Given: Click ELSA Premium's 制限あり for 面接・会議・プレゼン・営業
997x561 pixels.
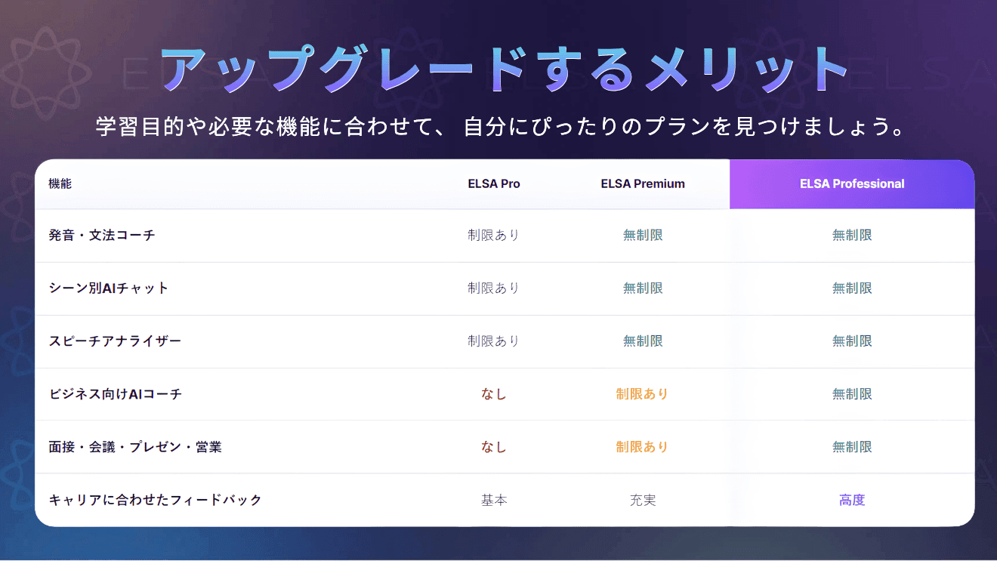Looking at the screenshot, I should click(x=643, y=447).
